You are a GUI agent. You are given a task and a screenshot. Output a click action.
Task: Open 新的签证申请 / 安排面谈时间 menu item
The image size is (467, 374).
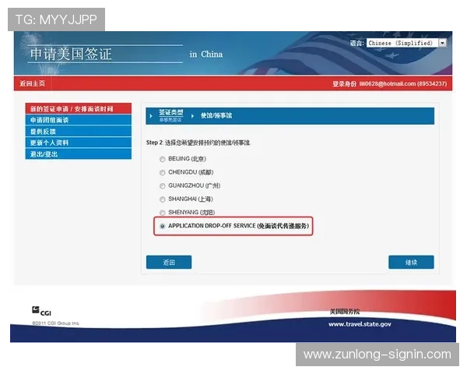coord(79,108)
